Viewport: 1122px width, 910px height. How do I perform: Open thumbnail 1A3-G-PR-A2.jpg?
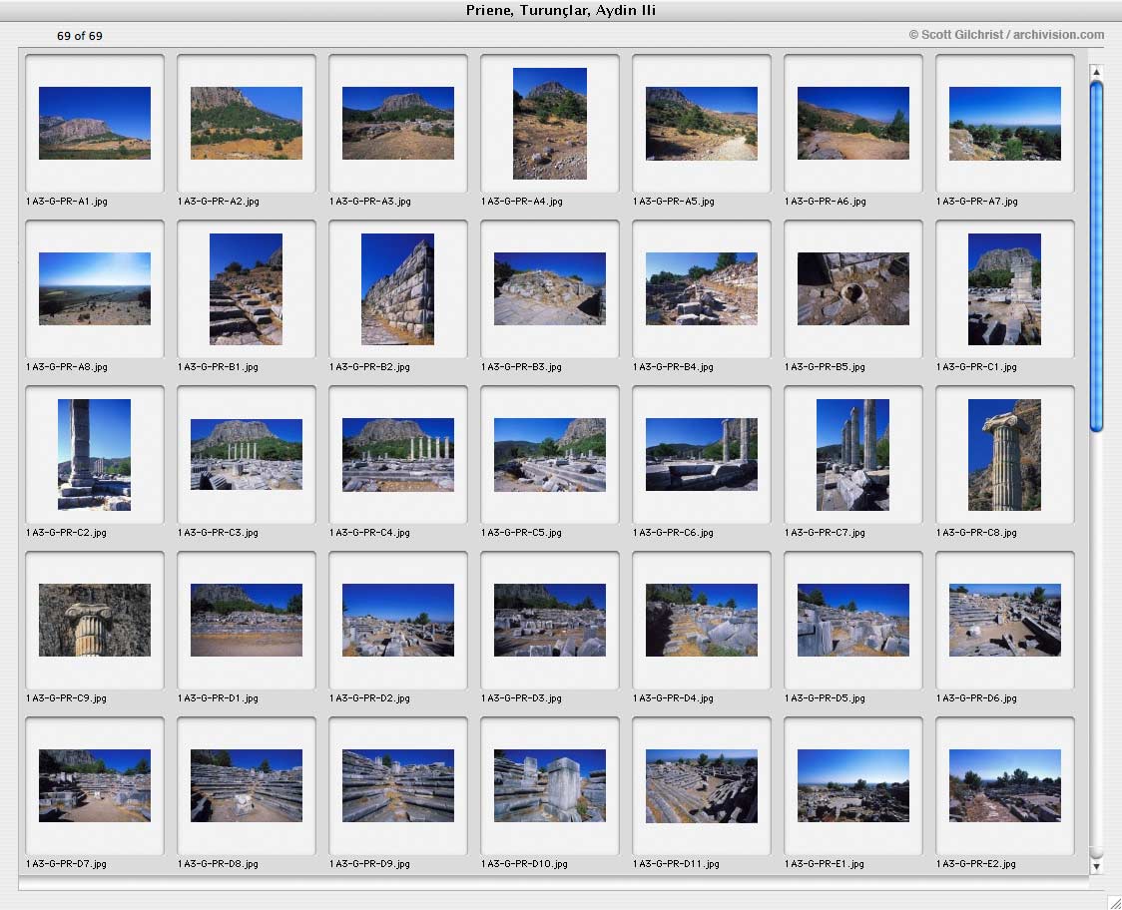click(x=247, y=123)
